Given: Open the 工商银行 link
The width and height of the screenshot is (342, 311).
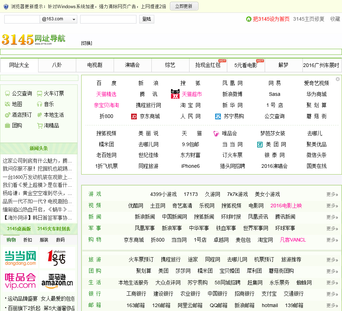Looking at the screenshot, I should pyautogui.click(x=136, y=294).
